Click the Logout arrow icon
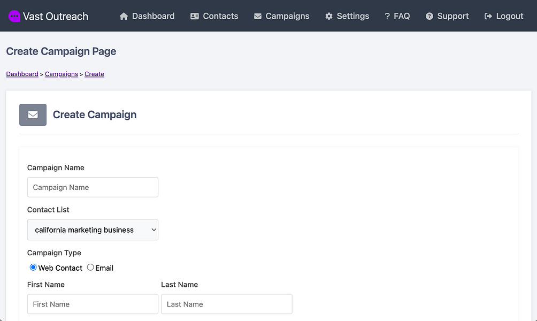Viewport: 537px width, 321px height. tap(488, 17)
